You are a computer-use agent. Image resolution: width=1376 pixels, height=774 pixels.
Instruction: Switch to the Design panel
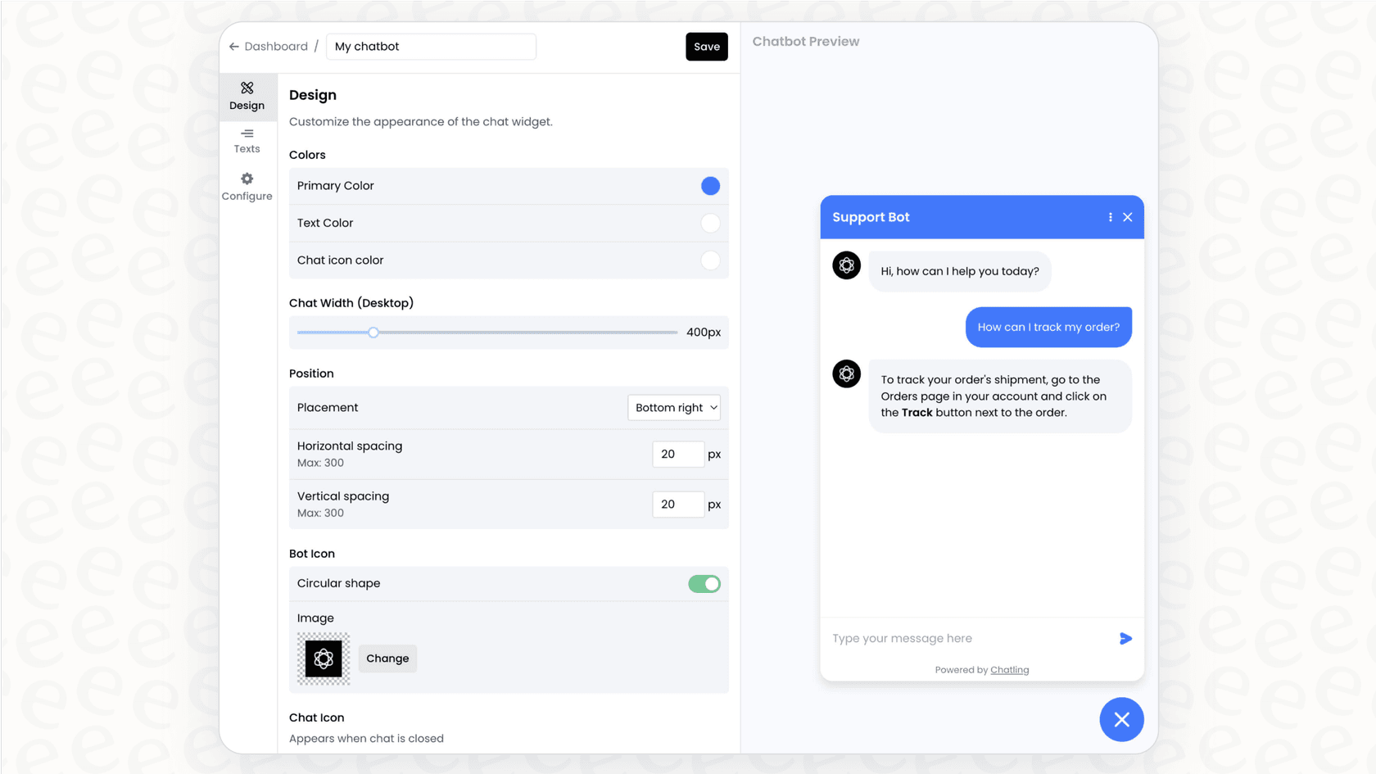coord(247,96)
